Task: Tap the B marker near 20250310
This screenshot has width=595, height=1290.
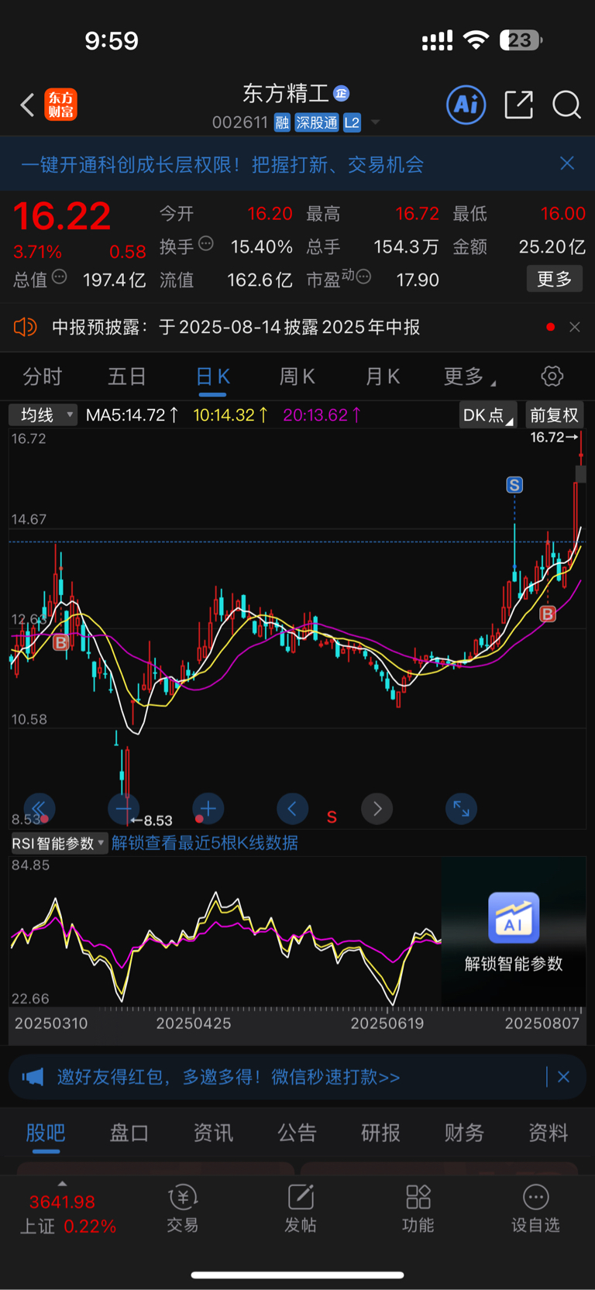Action: 60,642
